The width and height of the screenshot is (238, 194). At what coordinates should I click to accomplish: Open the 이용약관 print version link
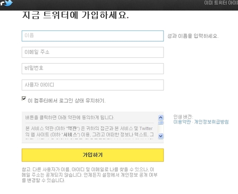tap(182, 122)
